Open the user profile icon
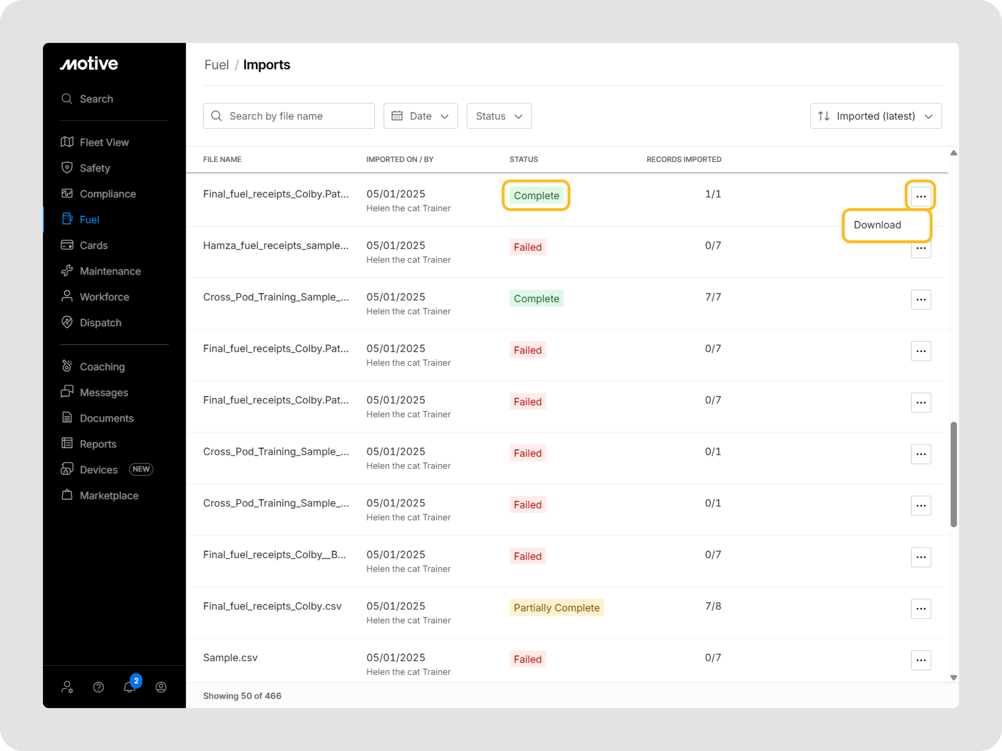This screenshot has height=751, width=1002. (161, 687)
